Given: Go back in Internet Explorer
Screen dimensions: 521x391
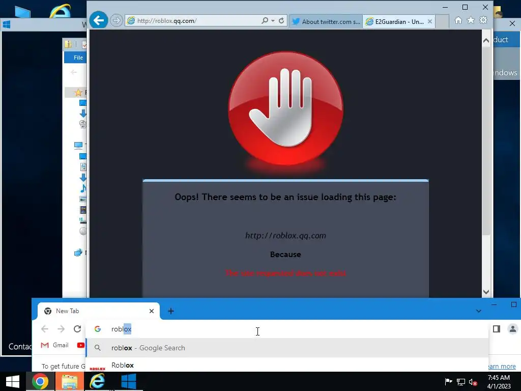Looking at the screenshot, I should (x=98, y=20).
